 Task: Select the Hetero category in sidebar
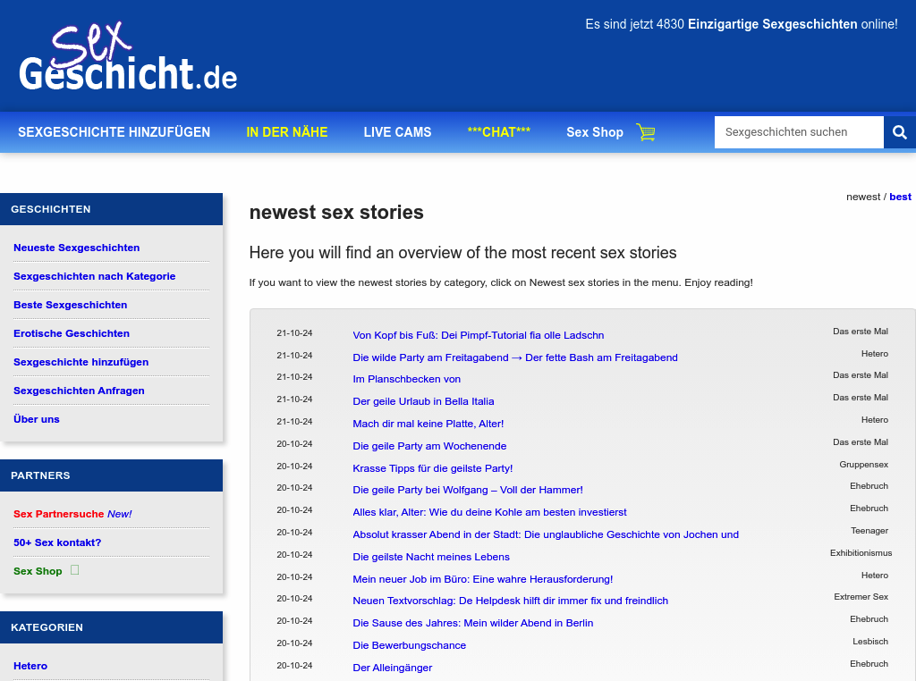coord(30,666)
